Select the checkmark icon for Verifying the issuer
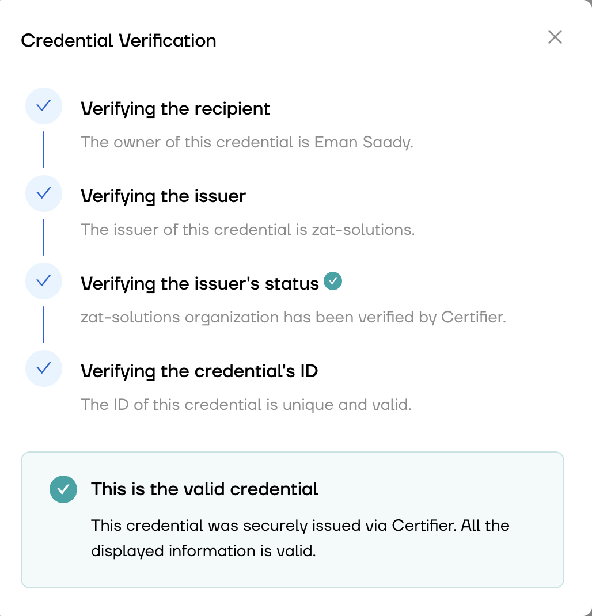Screen dimensions: 592x616 point(44,193)
